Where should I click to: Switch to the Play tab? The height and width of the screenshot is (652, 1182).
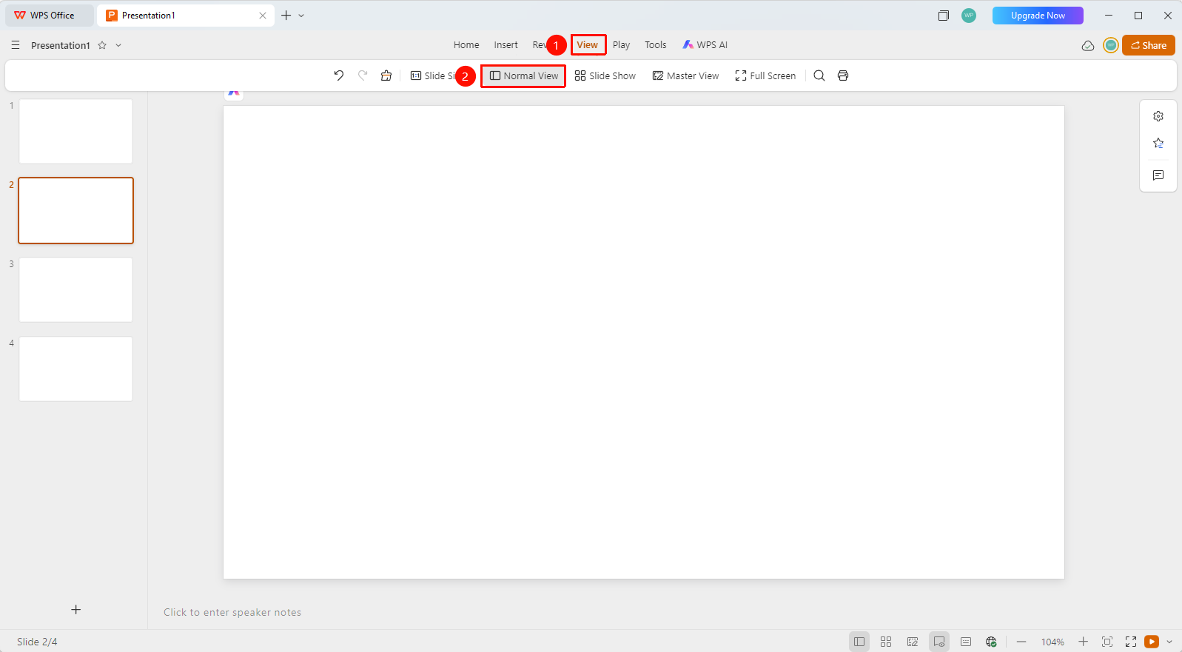coord(622,45)
